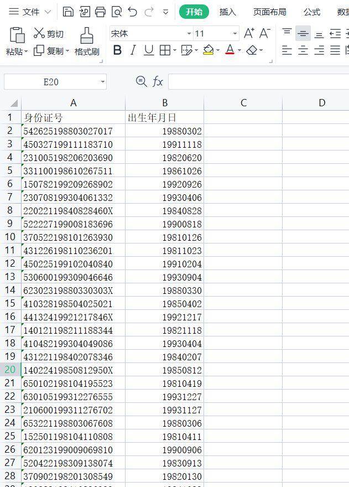Click the Print icon
The width and height of the screenshot is (349, 487).
click(100, 12)
